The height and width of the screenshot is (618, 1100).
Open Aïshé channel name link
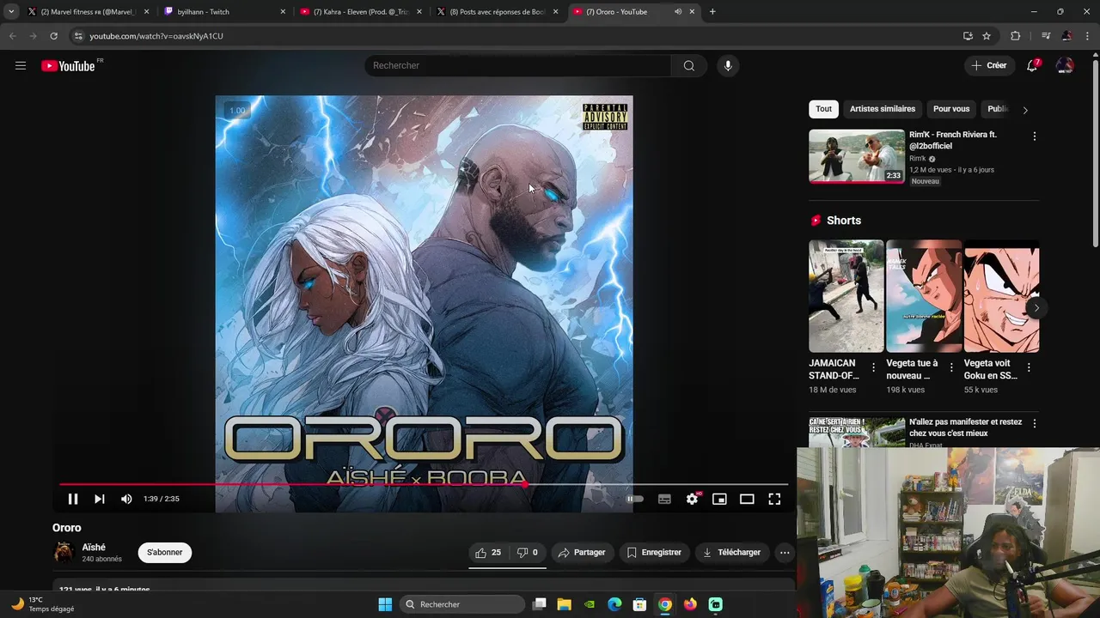94,548
